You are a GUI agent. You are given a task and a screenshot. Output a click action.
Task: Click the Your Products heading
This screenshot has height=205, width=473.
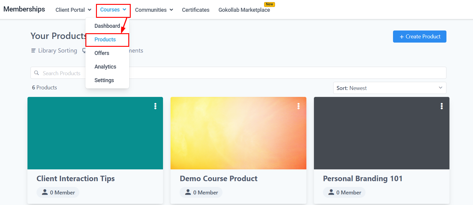(59, 36)
